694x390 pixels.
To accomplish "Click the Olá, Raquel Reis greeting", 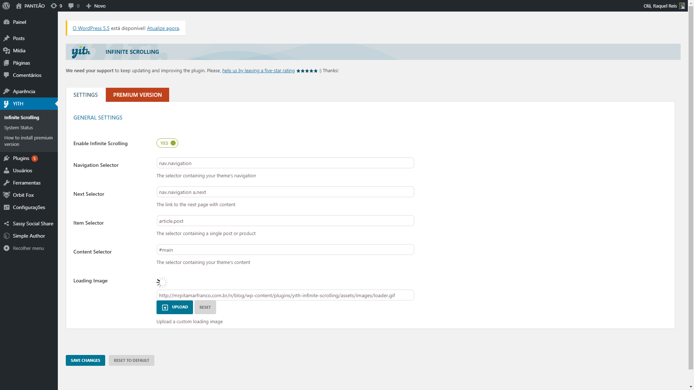I will (x=660, y=6).
